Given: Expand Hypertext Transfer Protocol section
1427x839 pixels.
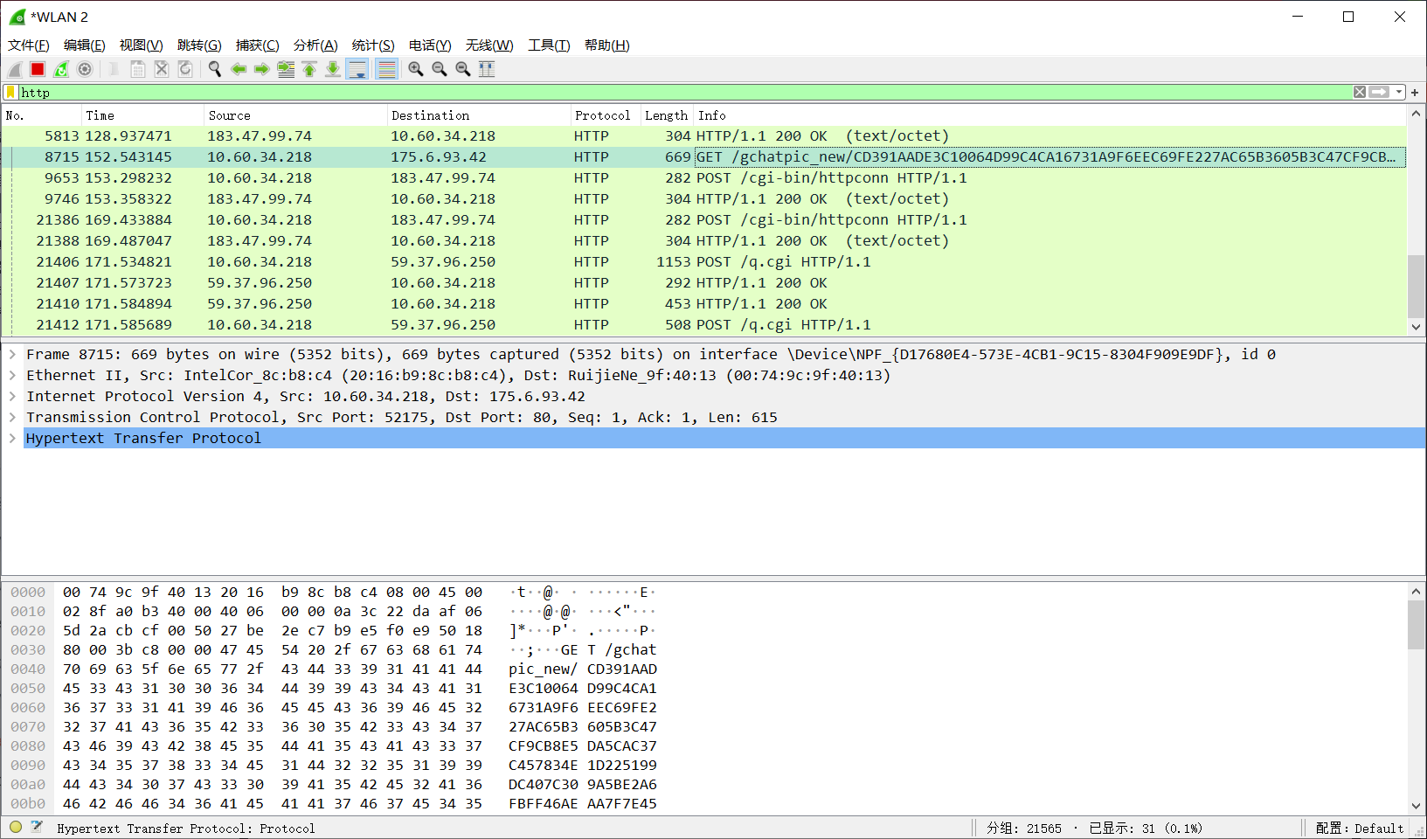Looking at the screenshot, I should click(12, 438).
